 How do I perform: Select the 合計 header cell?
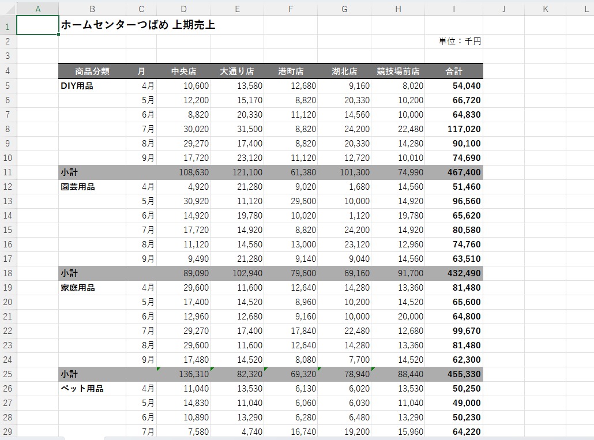pos(454,72)
